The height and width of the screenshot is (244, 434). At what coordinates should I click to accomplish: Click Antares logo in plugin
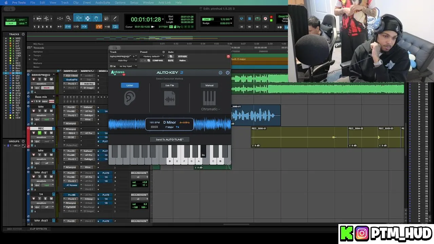tap(118, 73)
